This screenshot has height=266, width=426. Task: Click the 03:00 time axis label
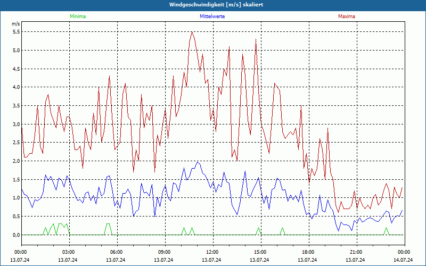70,252
